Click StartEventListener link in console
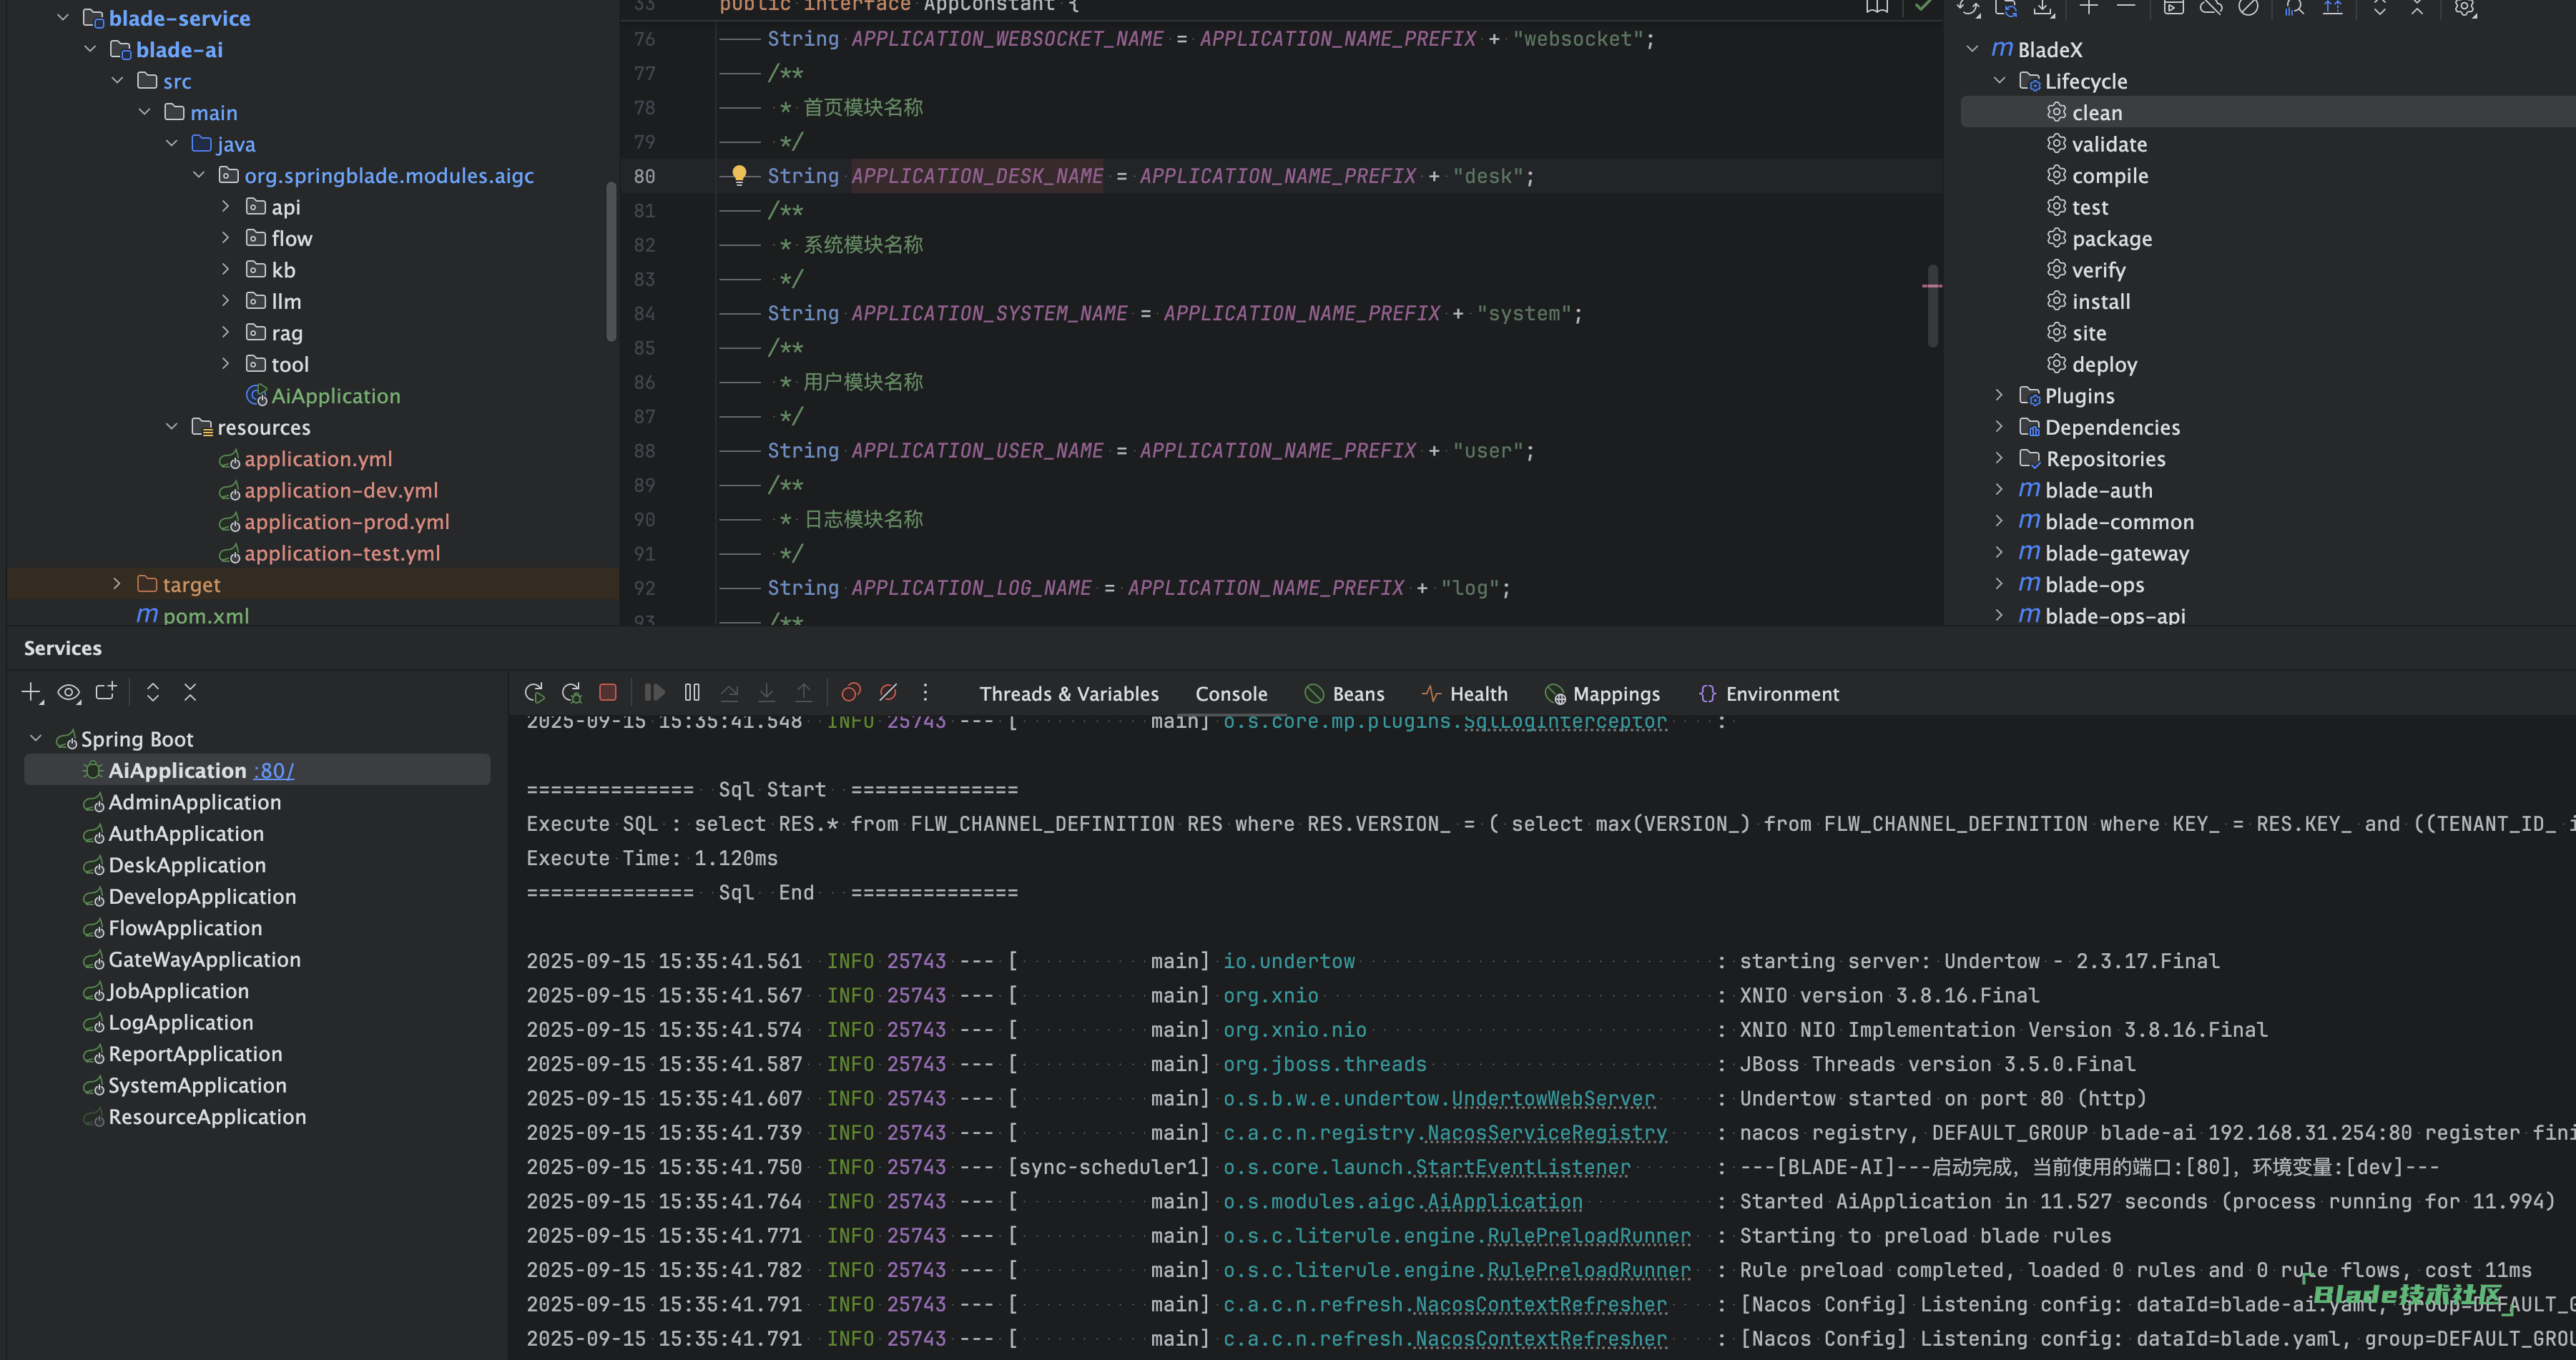 pyautogui.click(x=1522, y=1167)
